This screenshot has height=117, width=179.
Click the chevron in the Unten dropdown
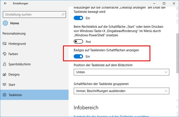(x=166, y=72)
